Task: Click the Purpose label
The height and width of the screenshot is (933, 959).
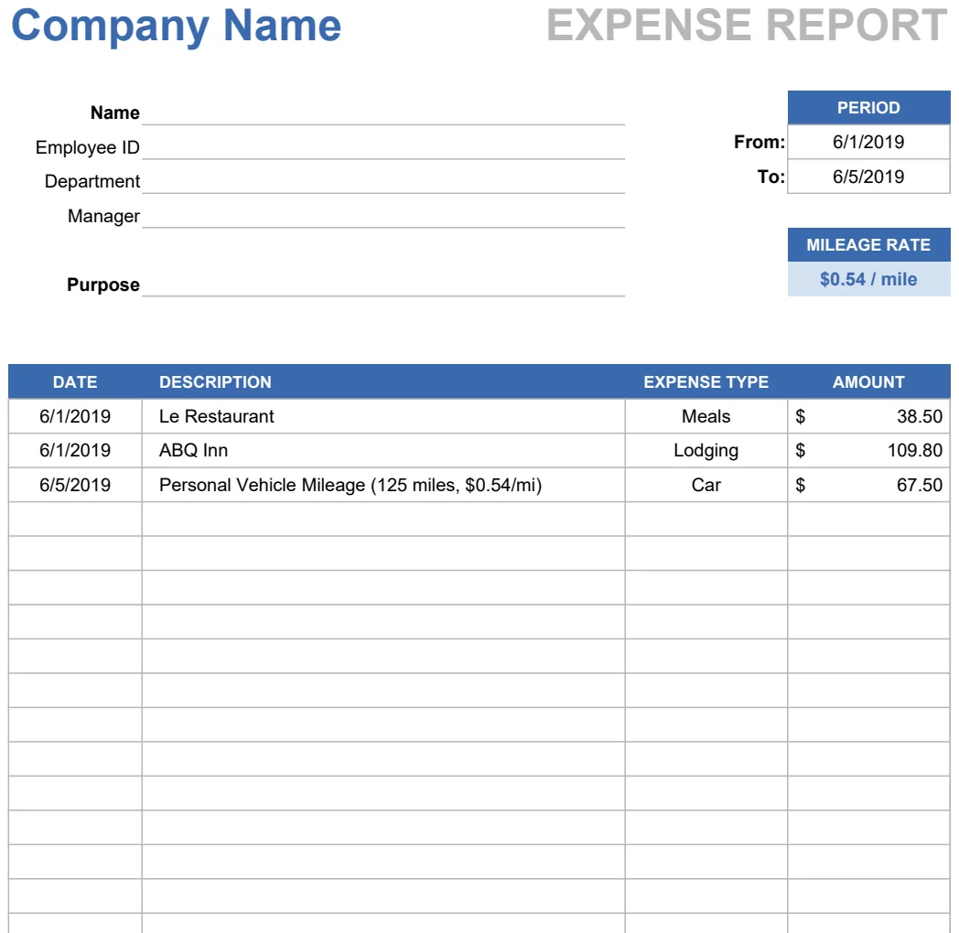Action: 103,284
